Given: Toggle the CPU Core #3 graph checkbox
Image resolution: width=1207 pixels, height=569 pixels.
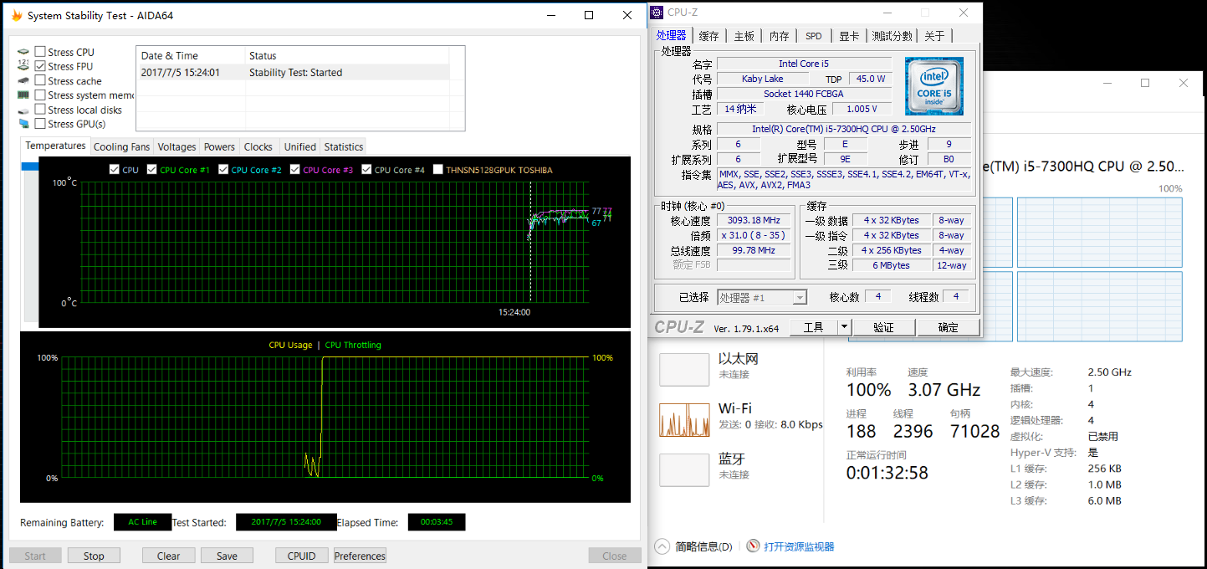Looking at the screenshot, I should click(295, 170).
